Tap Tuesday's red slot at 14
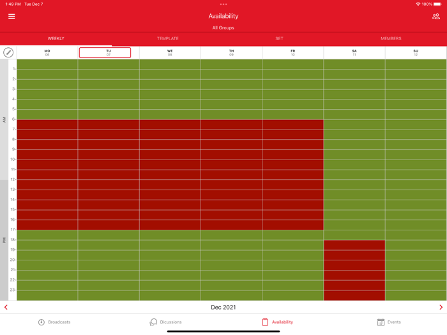The image size is (447, 335). point(109,205)
